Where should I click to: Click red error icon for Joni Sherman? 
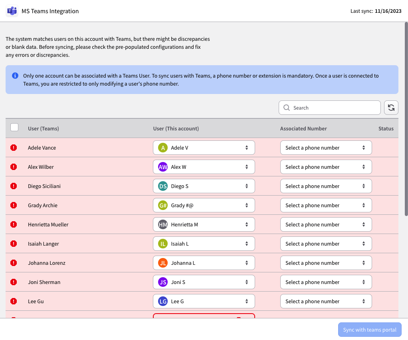[14, 282]
